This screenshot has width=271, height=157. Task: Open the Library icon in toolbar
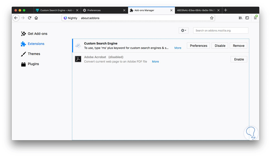coord(240,18)
